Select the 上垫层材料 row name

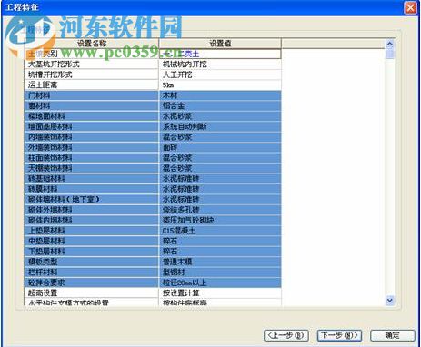(92, 231)
